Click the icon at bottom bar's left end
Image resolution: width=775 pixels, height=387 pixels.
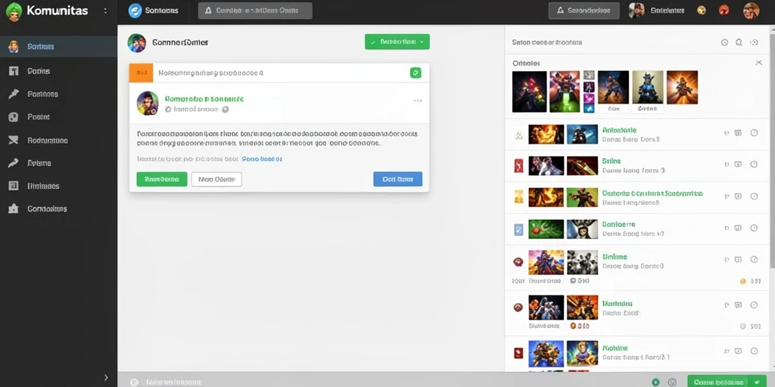click(133, 382)
